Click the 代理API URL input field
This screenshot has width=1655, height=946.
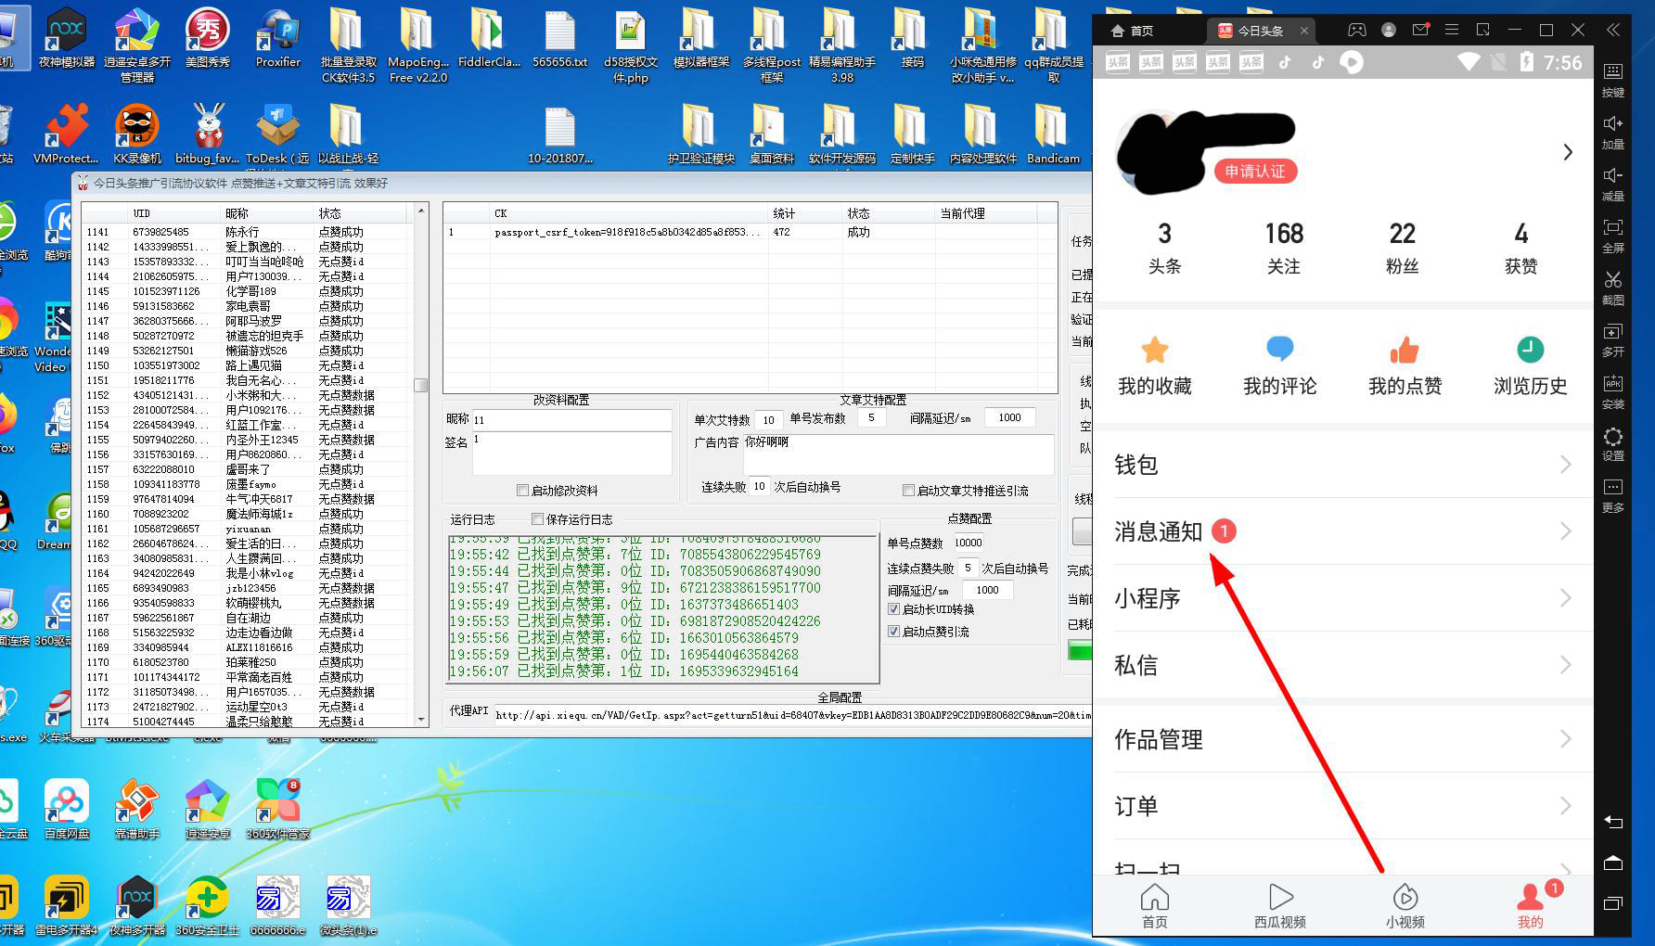pyautogui.click(x=791, y=714)
